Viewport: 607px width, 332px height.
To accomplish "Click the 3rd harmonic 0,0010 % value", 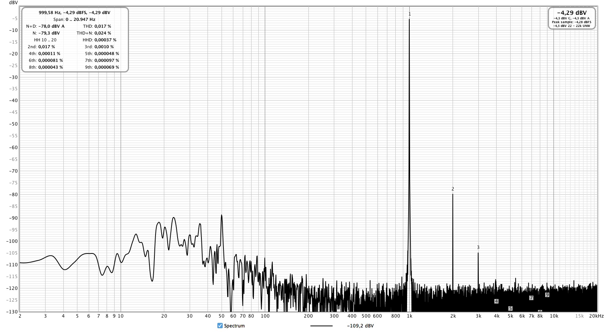I will (104, 47).
